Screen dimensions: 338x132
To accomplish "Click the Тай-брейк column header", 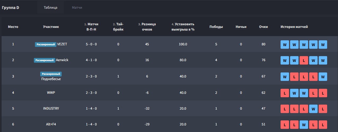I will [x=118, y=27].
